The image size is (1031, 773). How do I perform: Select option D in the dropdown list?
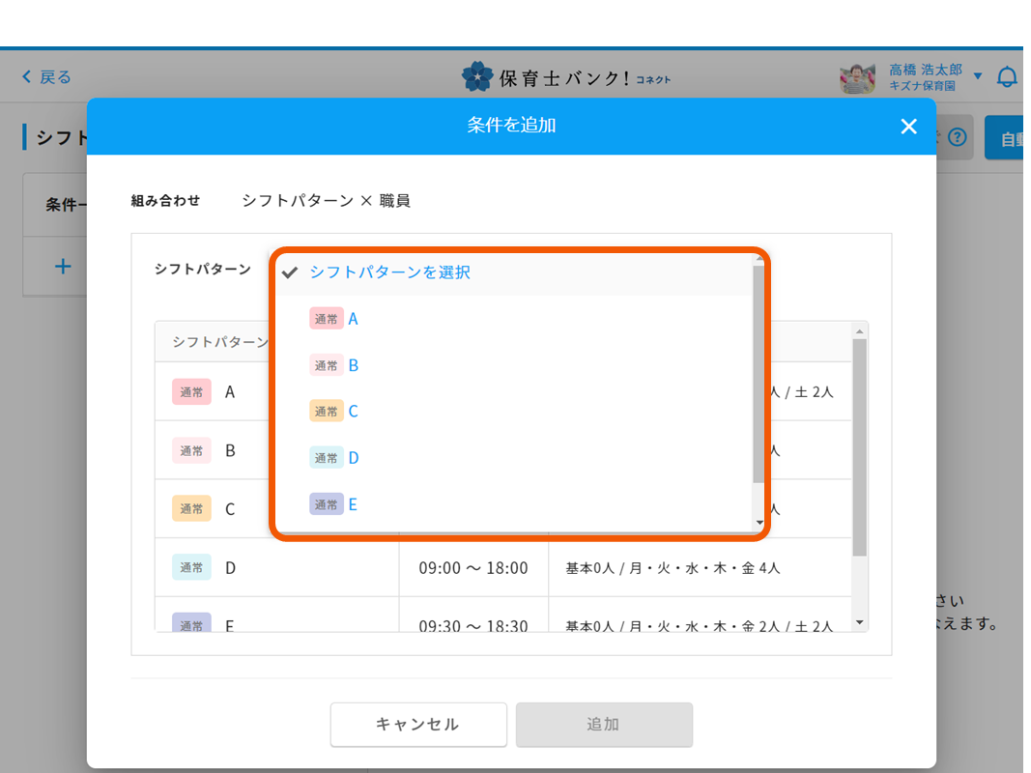tap(353, 458)
